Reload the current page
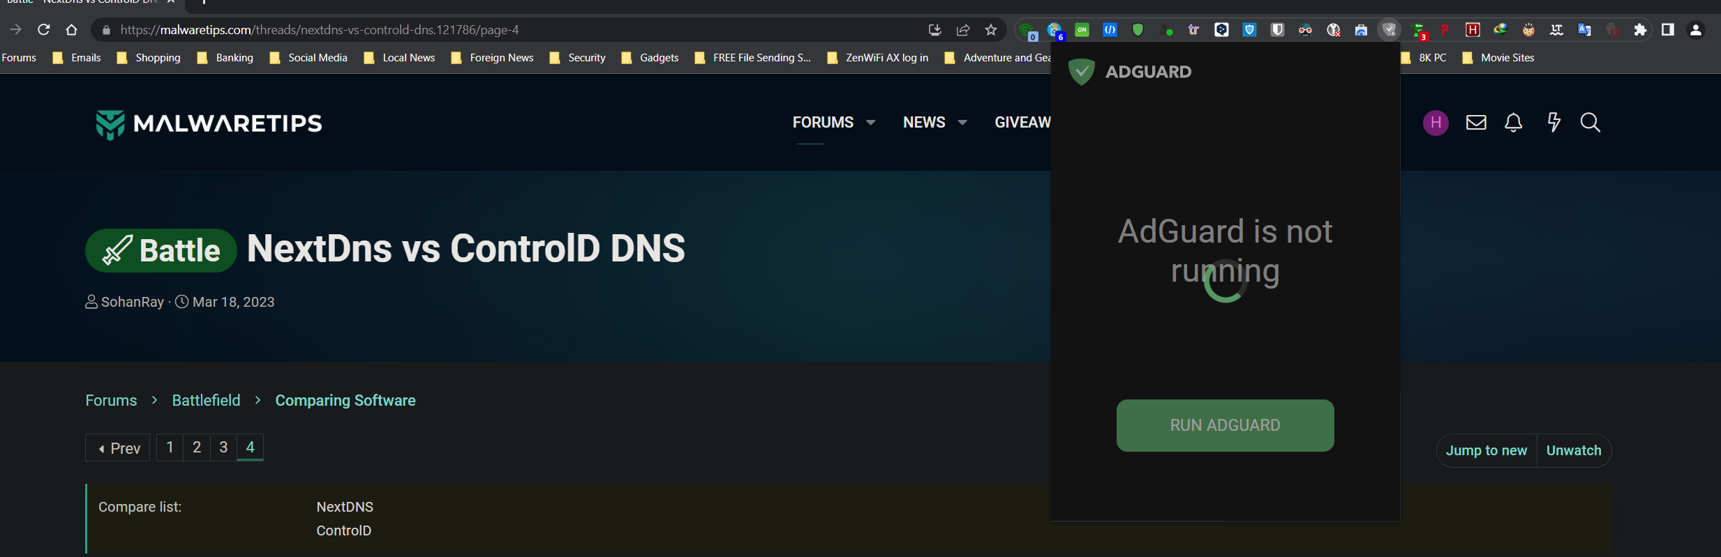 click(43, 30)
